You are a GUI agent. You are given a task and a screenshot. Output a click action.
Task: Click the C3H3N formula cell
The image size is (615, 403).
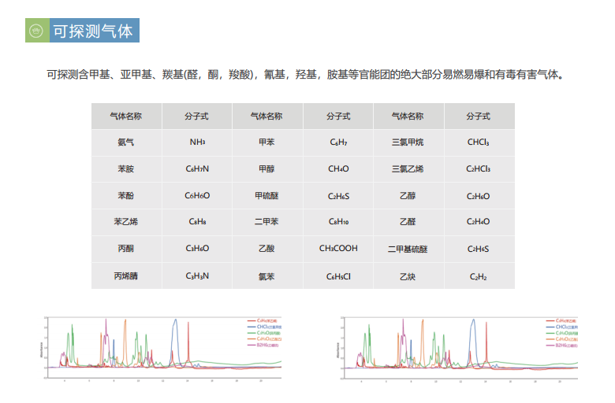[x=197, y=276]
